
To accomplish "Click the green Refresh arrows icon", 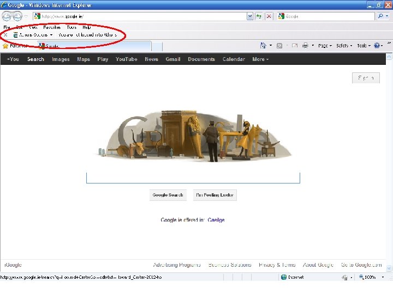I will coord(259,16).
